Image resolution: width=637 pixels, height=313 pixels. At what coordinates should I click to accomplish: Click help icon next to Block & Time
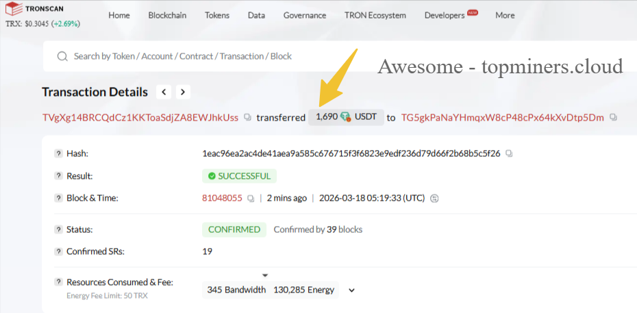click(x=59, y=199)
